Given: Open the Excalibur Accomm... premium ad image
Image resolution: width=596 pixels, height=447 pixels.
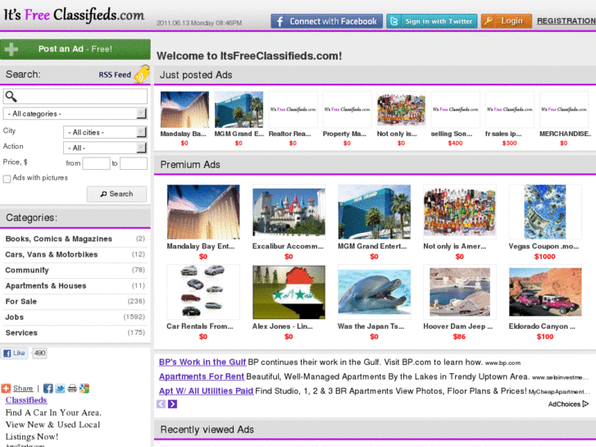Looking at the screenshot, I should click(x=289, y=212).
